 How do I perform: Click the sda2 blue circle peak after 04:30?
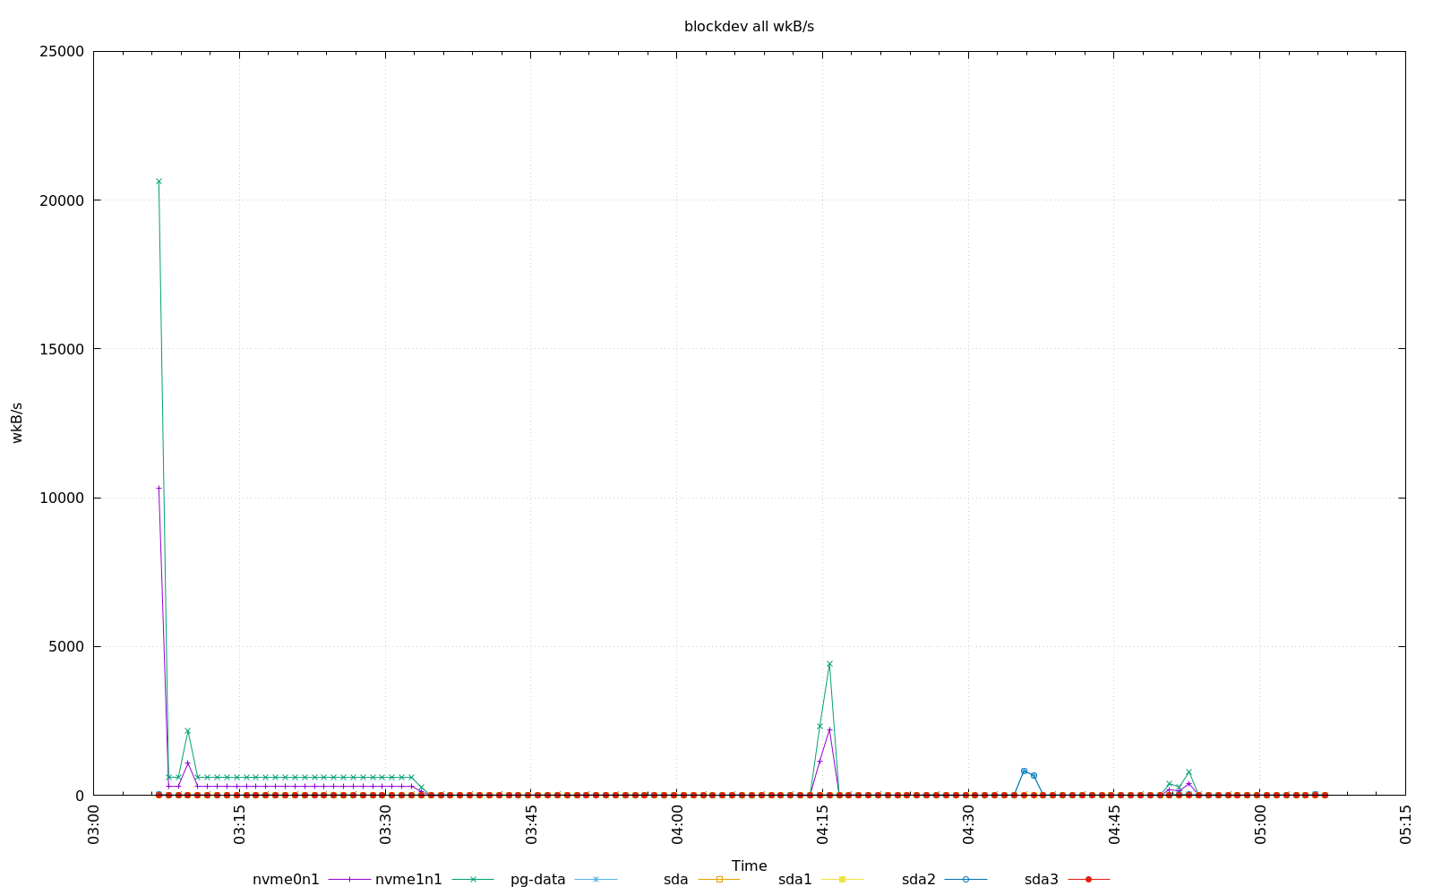(x=1024, y=771)
